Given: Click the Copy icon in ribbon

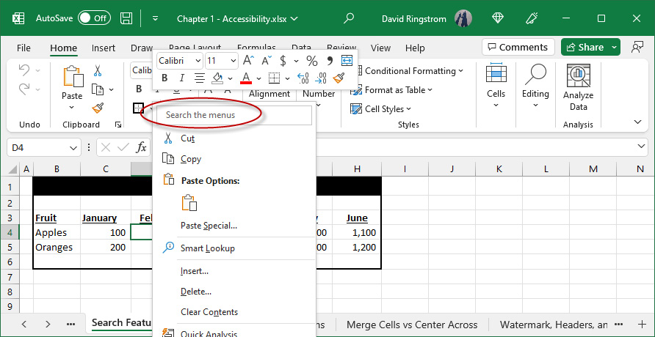Looking at the screenshot, I should [x=98, y=89].
